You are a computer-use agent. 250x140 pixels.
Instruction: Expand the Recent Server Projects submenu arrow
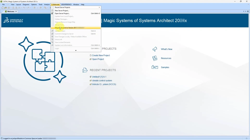pos(99,7)
